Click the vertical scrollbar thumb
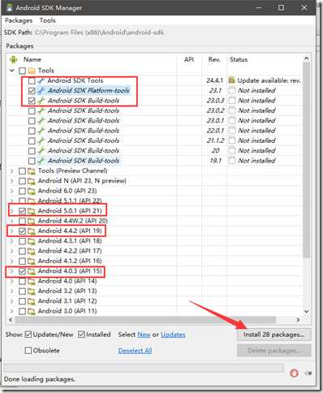 coord(306,160)
